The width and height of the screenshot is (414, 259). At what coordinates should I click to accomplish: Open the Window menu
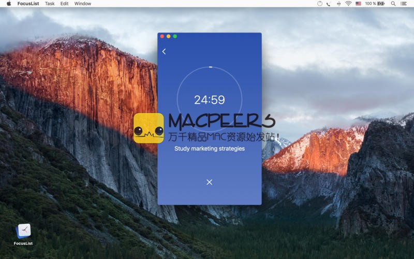[83, 4]
